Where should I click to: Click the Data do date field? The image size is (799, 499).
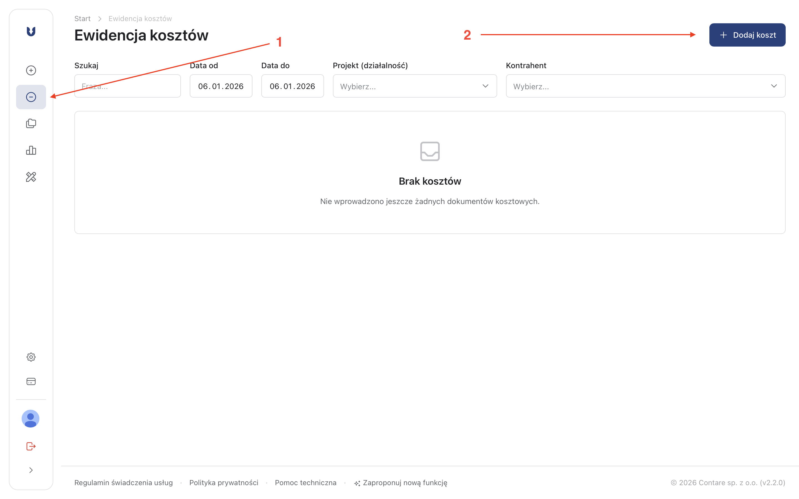pos(292,86)
